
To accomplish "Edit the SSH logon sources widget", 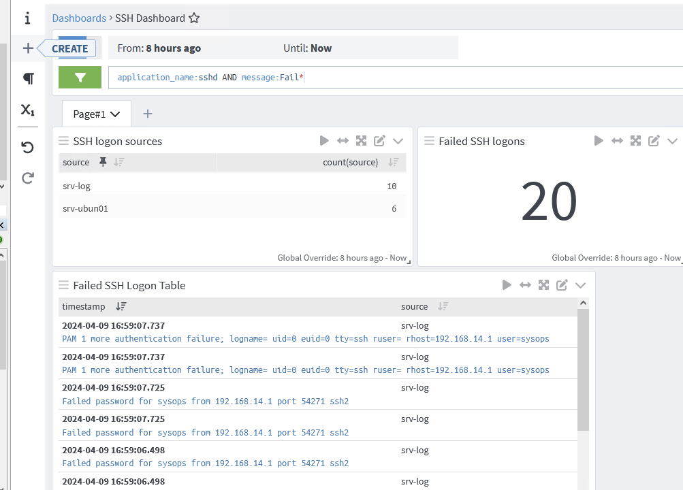I will 379,141.
